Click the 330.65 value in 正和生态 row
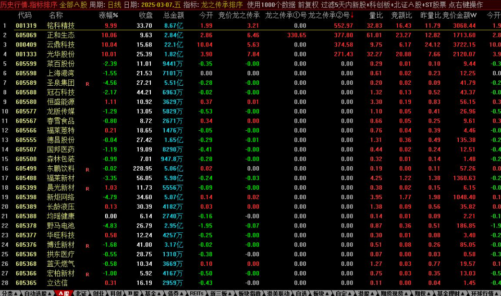 pos(296,35)
